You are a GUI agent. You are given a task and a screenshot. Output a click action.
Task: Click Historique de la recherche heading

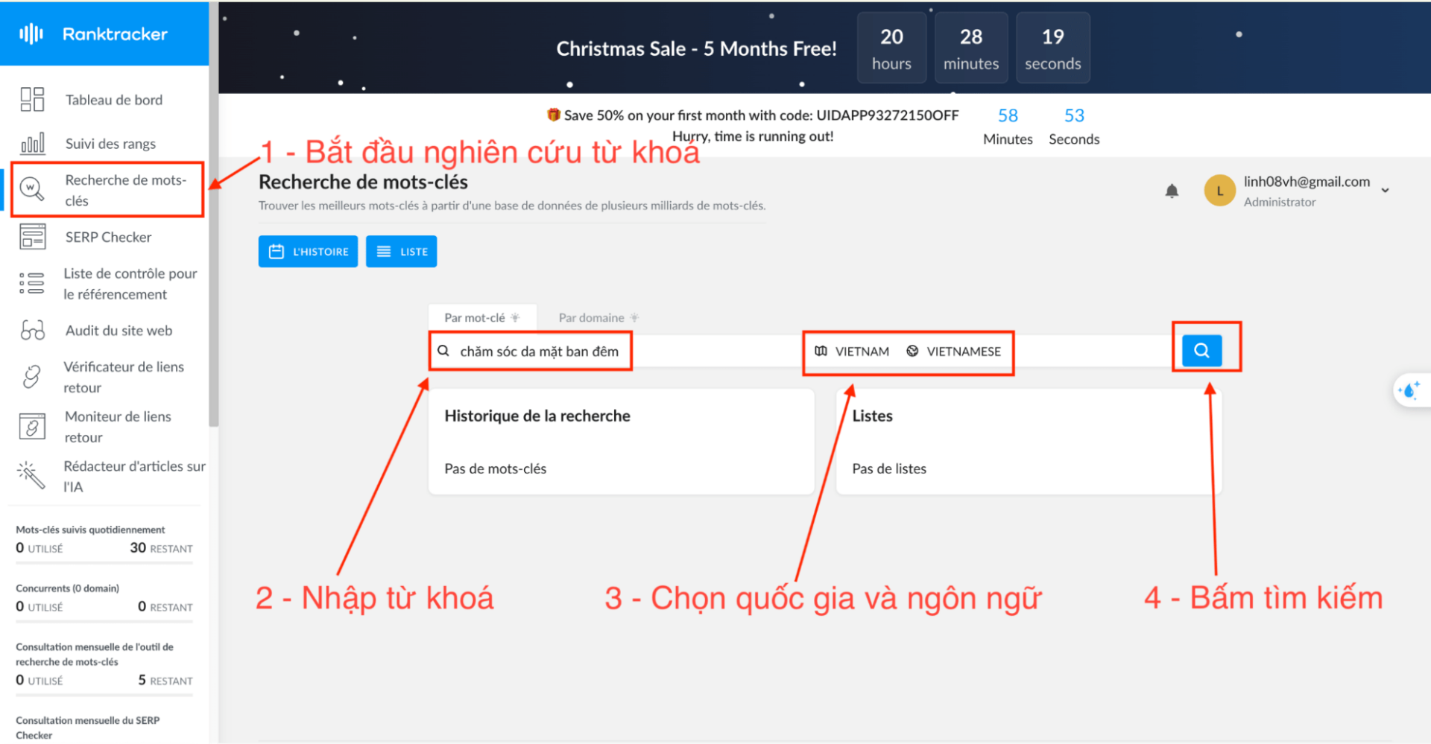(537, 416)
